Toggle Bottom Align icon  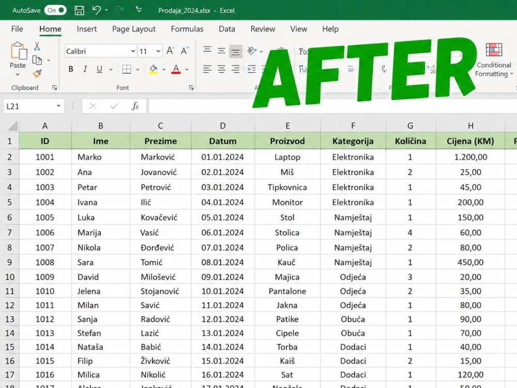[x=235, y=51]
